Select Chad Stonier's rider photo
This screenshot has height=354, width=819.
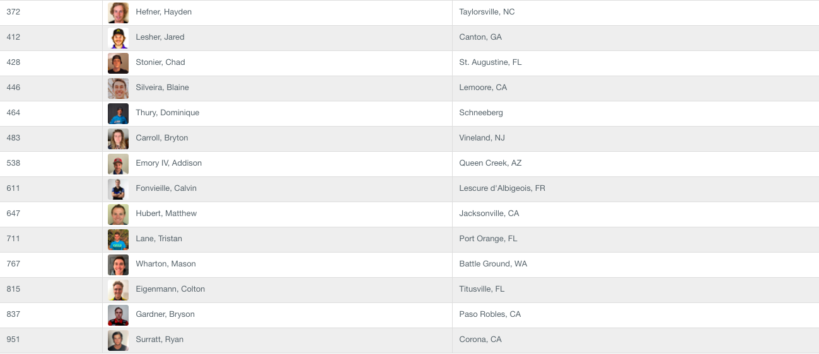(x=119, y=64)
